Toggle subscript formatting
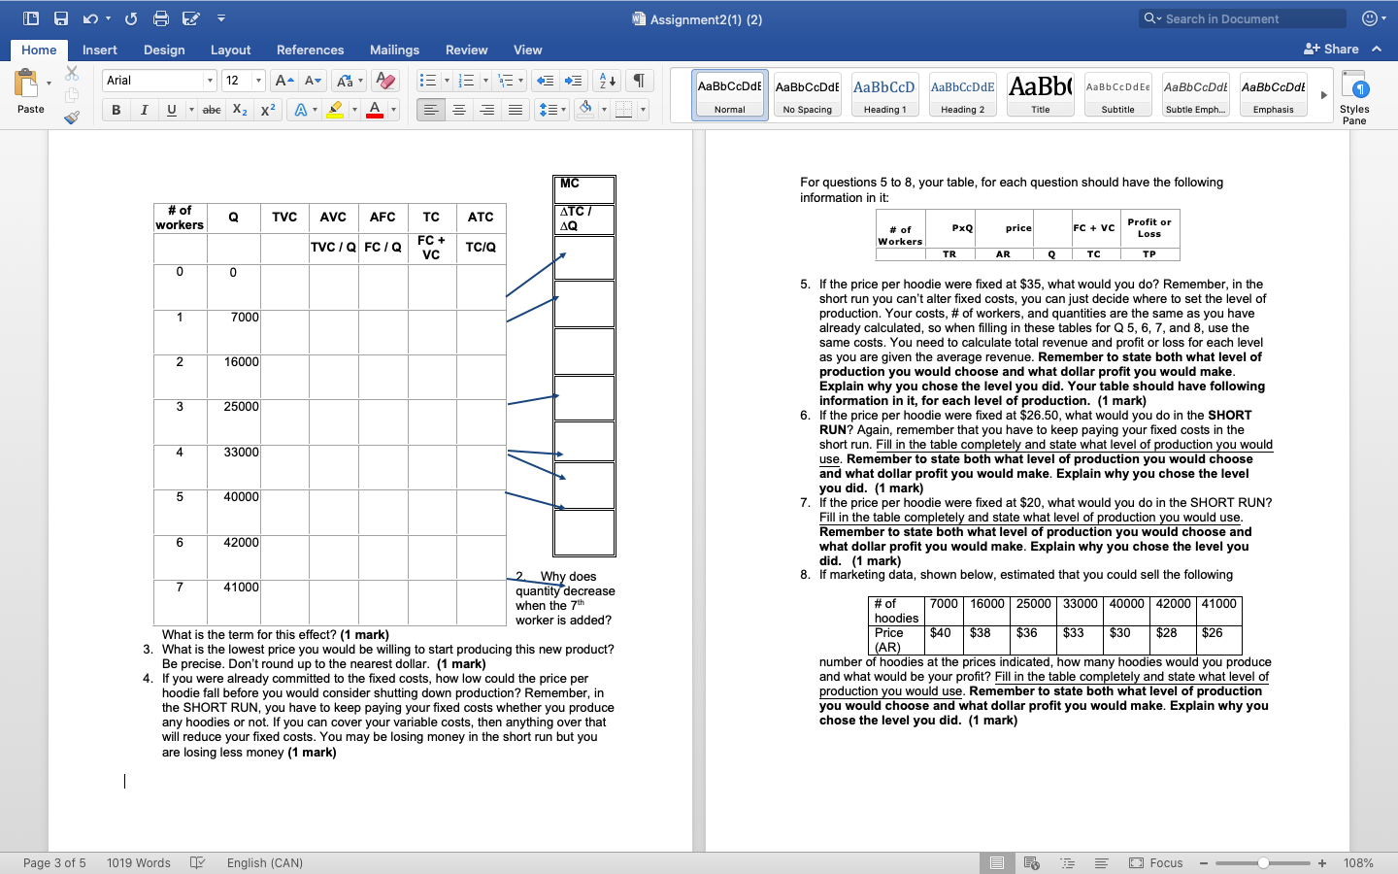Viewport: 1398px width, 874px height. coord(240,110)
